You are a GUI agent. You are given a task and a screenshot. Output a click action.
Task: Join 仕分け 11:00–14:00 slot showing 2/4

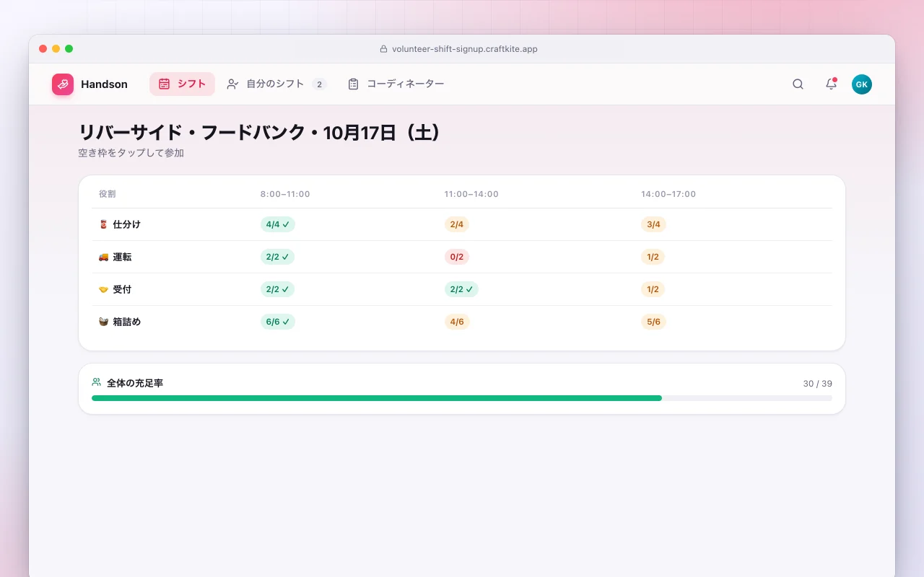[x=457, y=224]
